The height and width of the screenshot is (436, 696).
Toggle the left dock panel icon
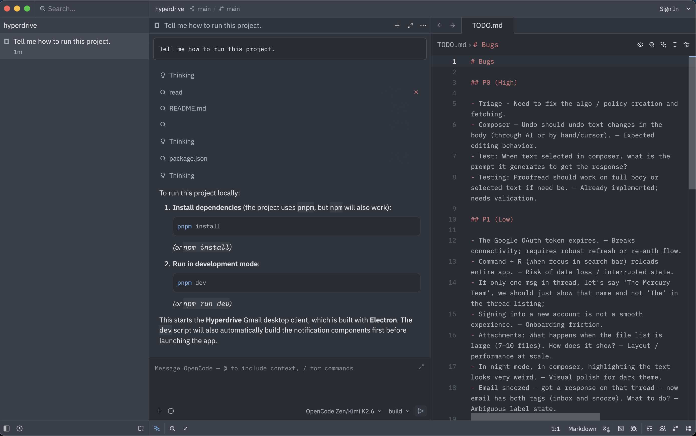point(6,428)
